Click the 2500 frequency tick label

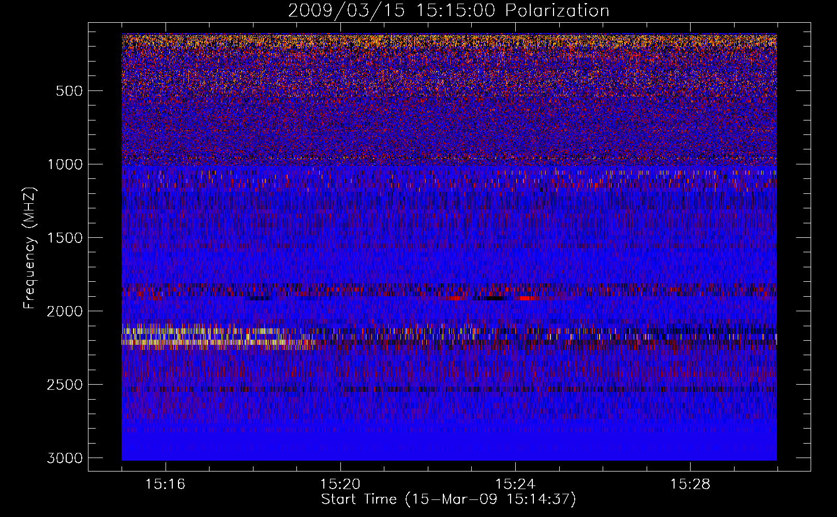point(65,385)
